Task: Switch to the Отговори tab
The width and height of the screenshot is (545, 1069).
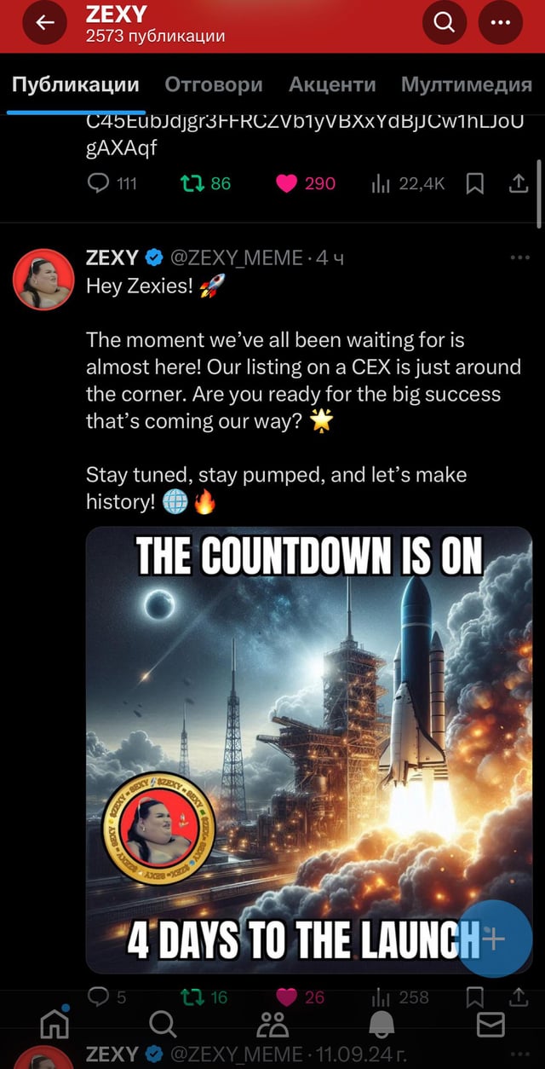Action: click(214, 84)
